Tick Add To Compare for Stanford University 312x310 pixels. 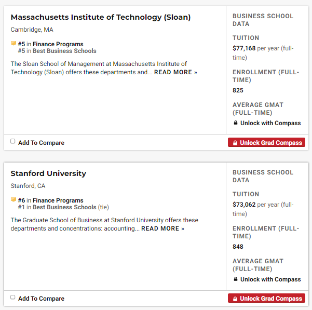click(13, 298)
